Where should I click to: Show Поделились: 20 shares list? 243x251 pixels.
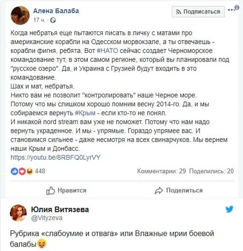point(211,171)
